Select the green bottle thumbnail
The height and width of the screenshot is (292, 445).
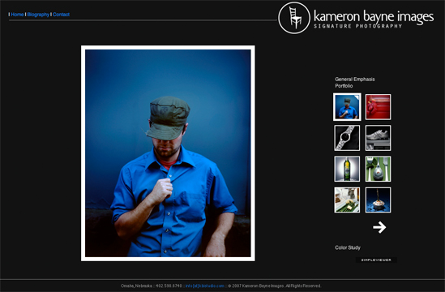(x=347, y=169)
